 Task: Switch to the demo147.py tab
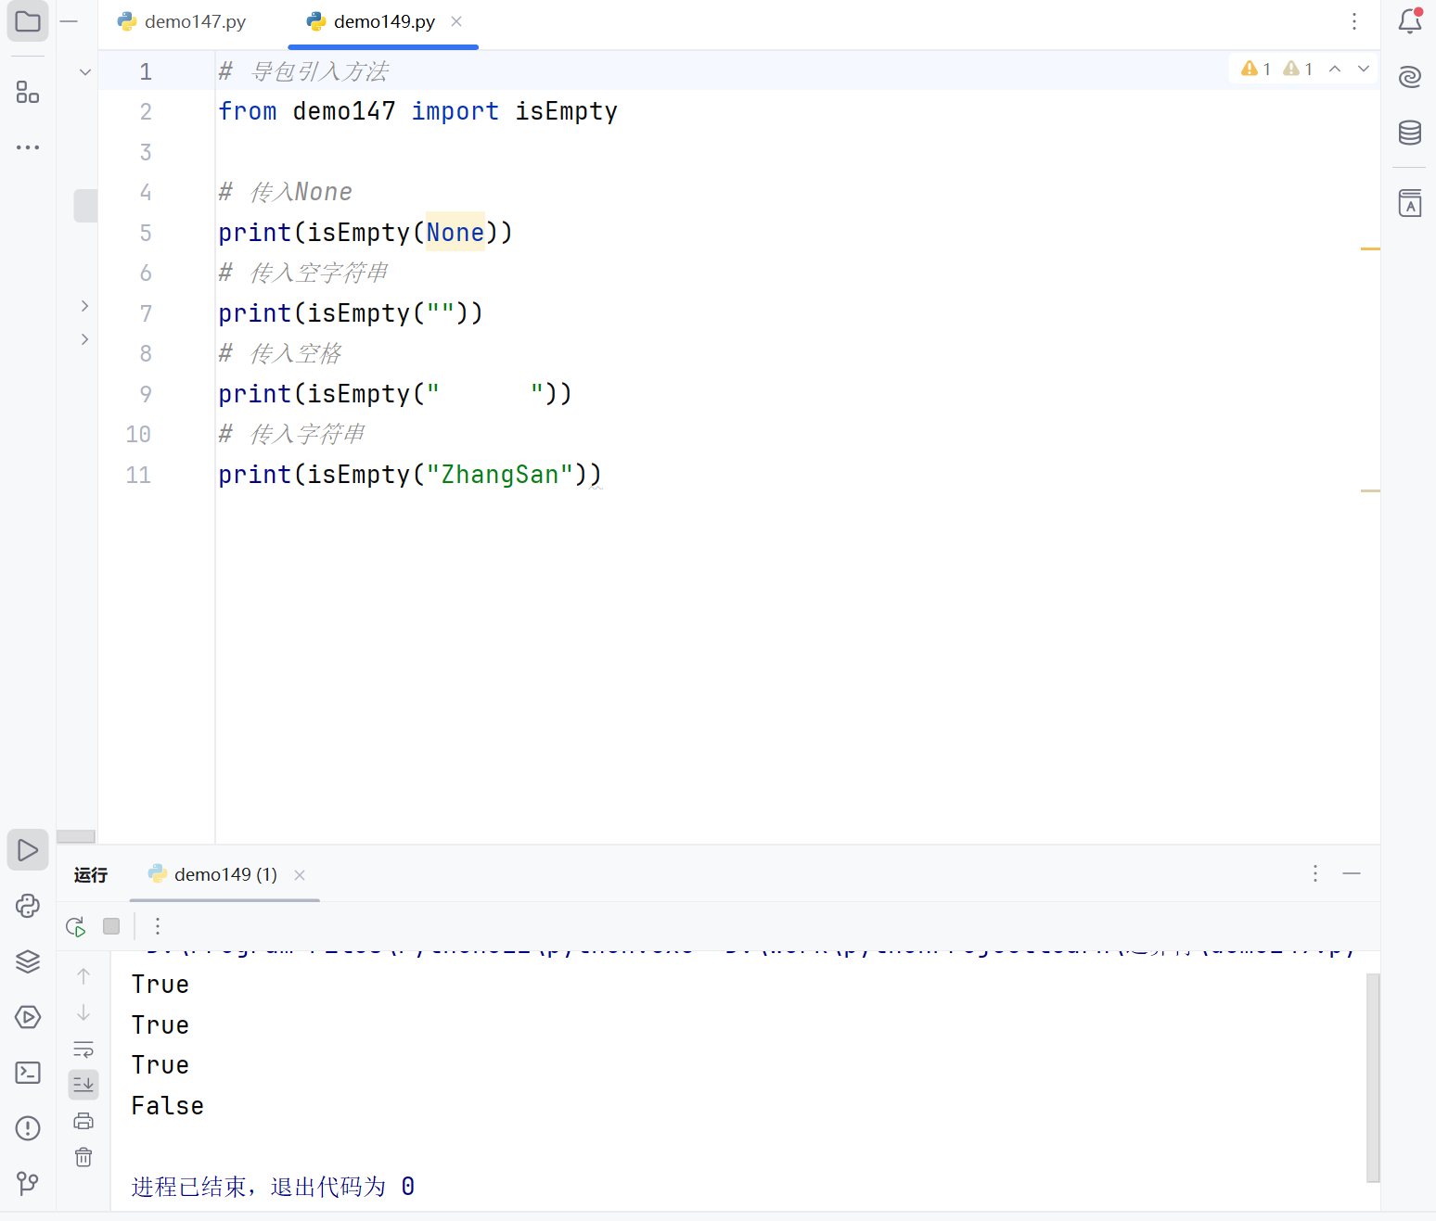tap(182, 21)
